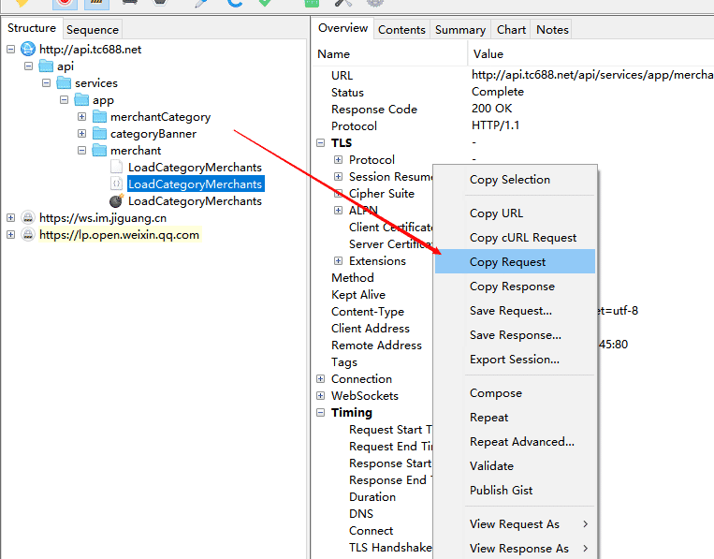Viewport: 714px width, 559px height.
Task: Select Copy cURL Request menu entry
Action: point(522,238)
